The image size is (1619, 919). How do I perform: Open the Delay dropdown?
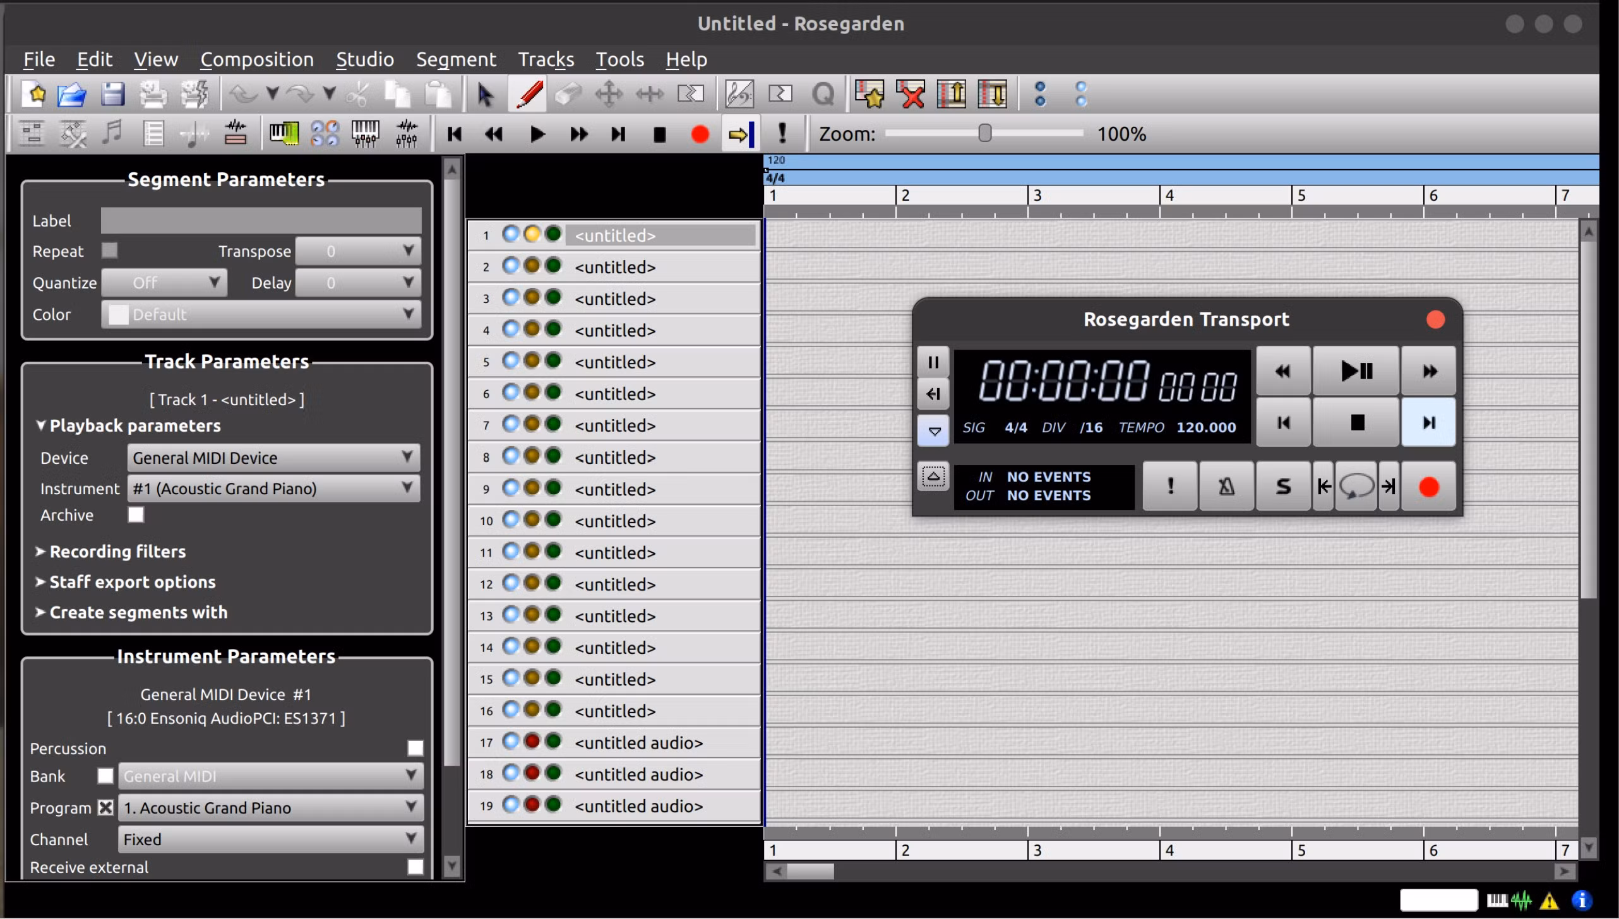coord(358,283)
